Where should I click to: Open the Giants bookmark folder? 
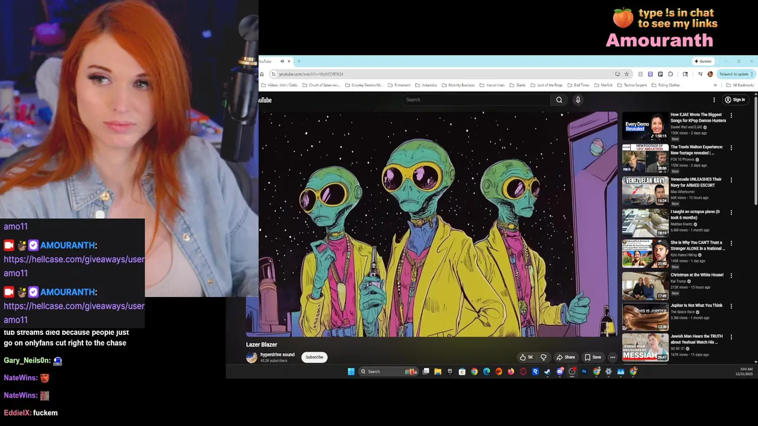coord(519,85)
